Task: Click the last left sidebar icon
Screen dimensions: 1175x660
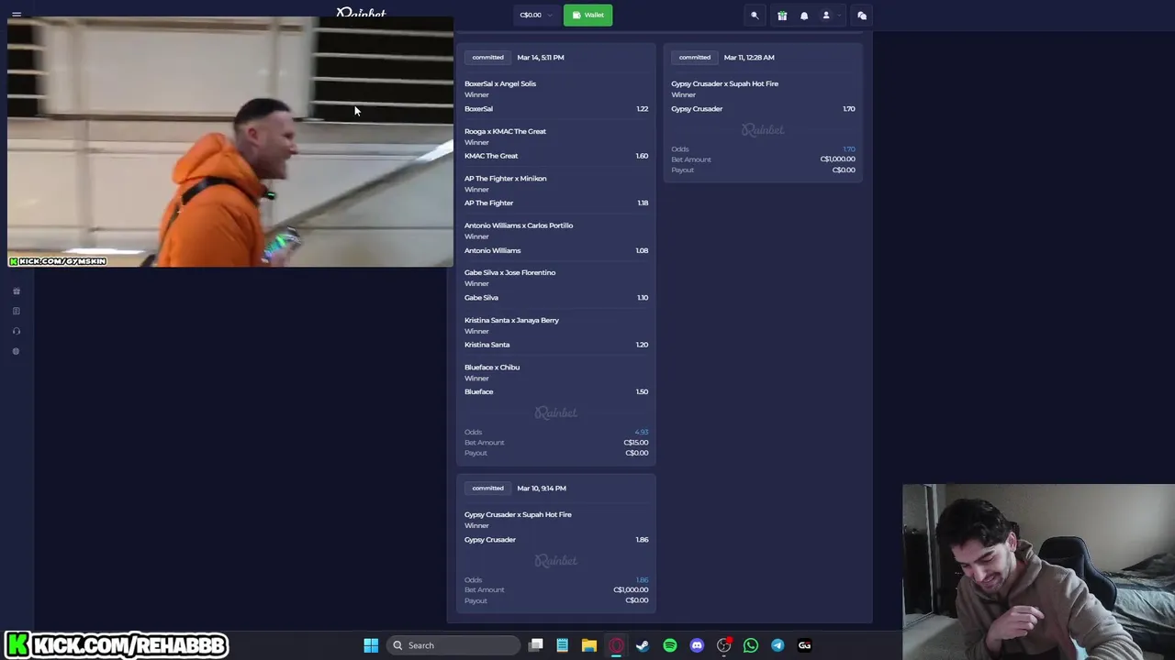Action: [16, 352]
